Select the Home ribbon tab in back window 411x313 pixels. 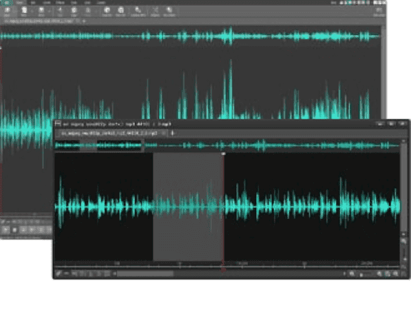point(19,3)
